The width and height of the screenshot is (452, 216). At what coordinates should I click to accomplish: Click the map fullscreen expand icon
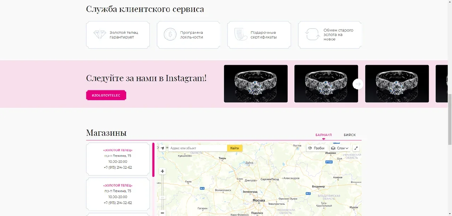click(x=356, y=148)
